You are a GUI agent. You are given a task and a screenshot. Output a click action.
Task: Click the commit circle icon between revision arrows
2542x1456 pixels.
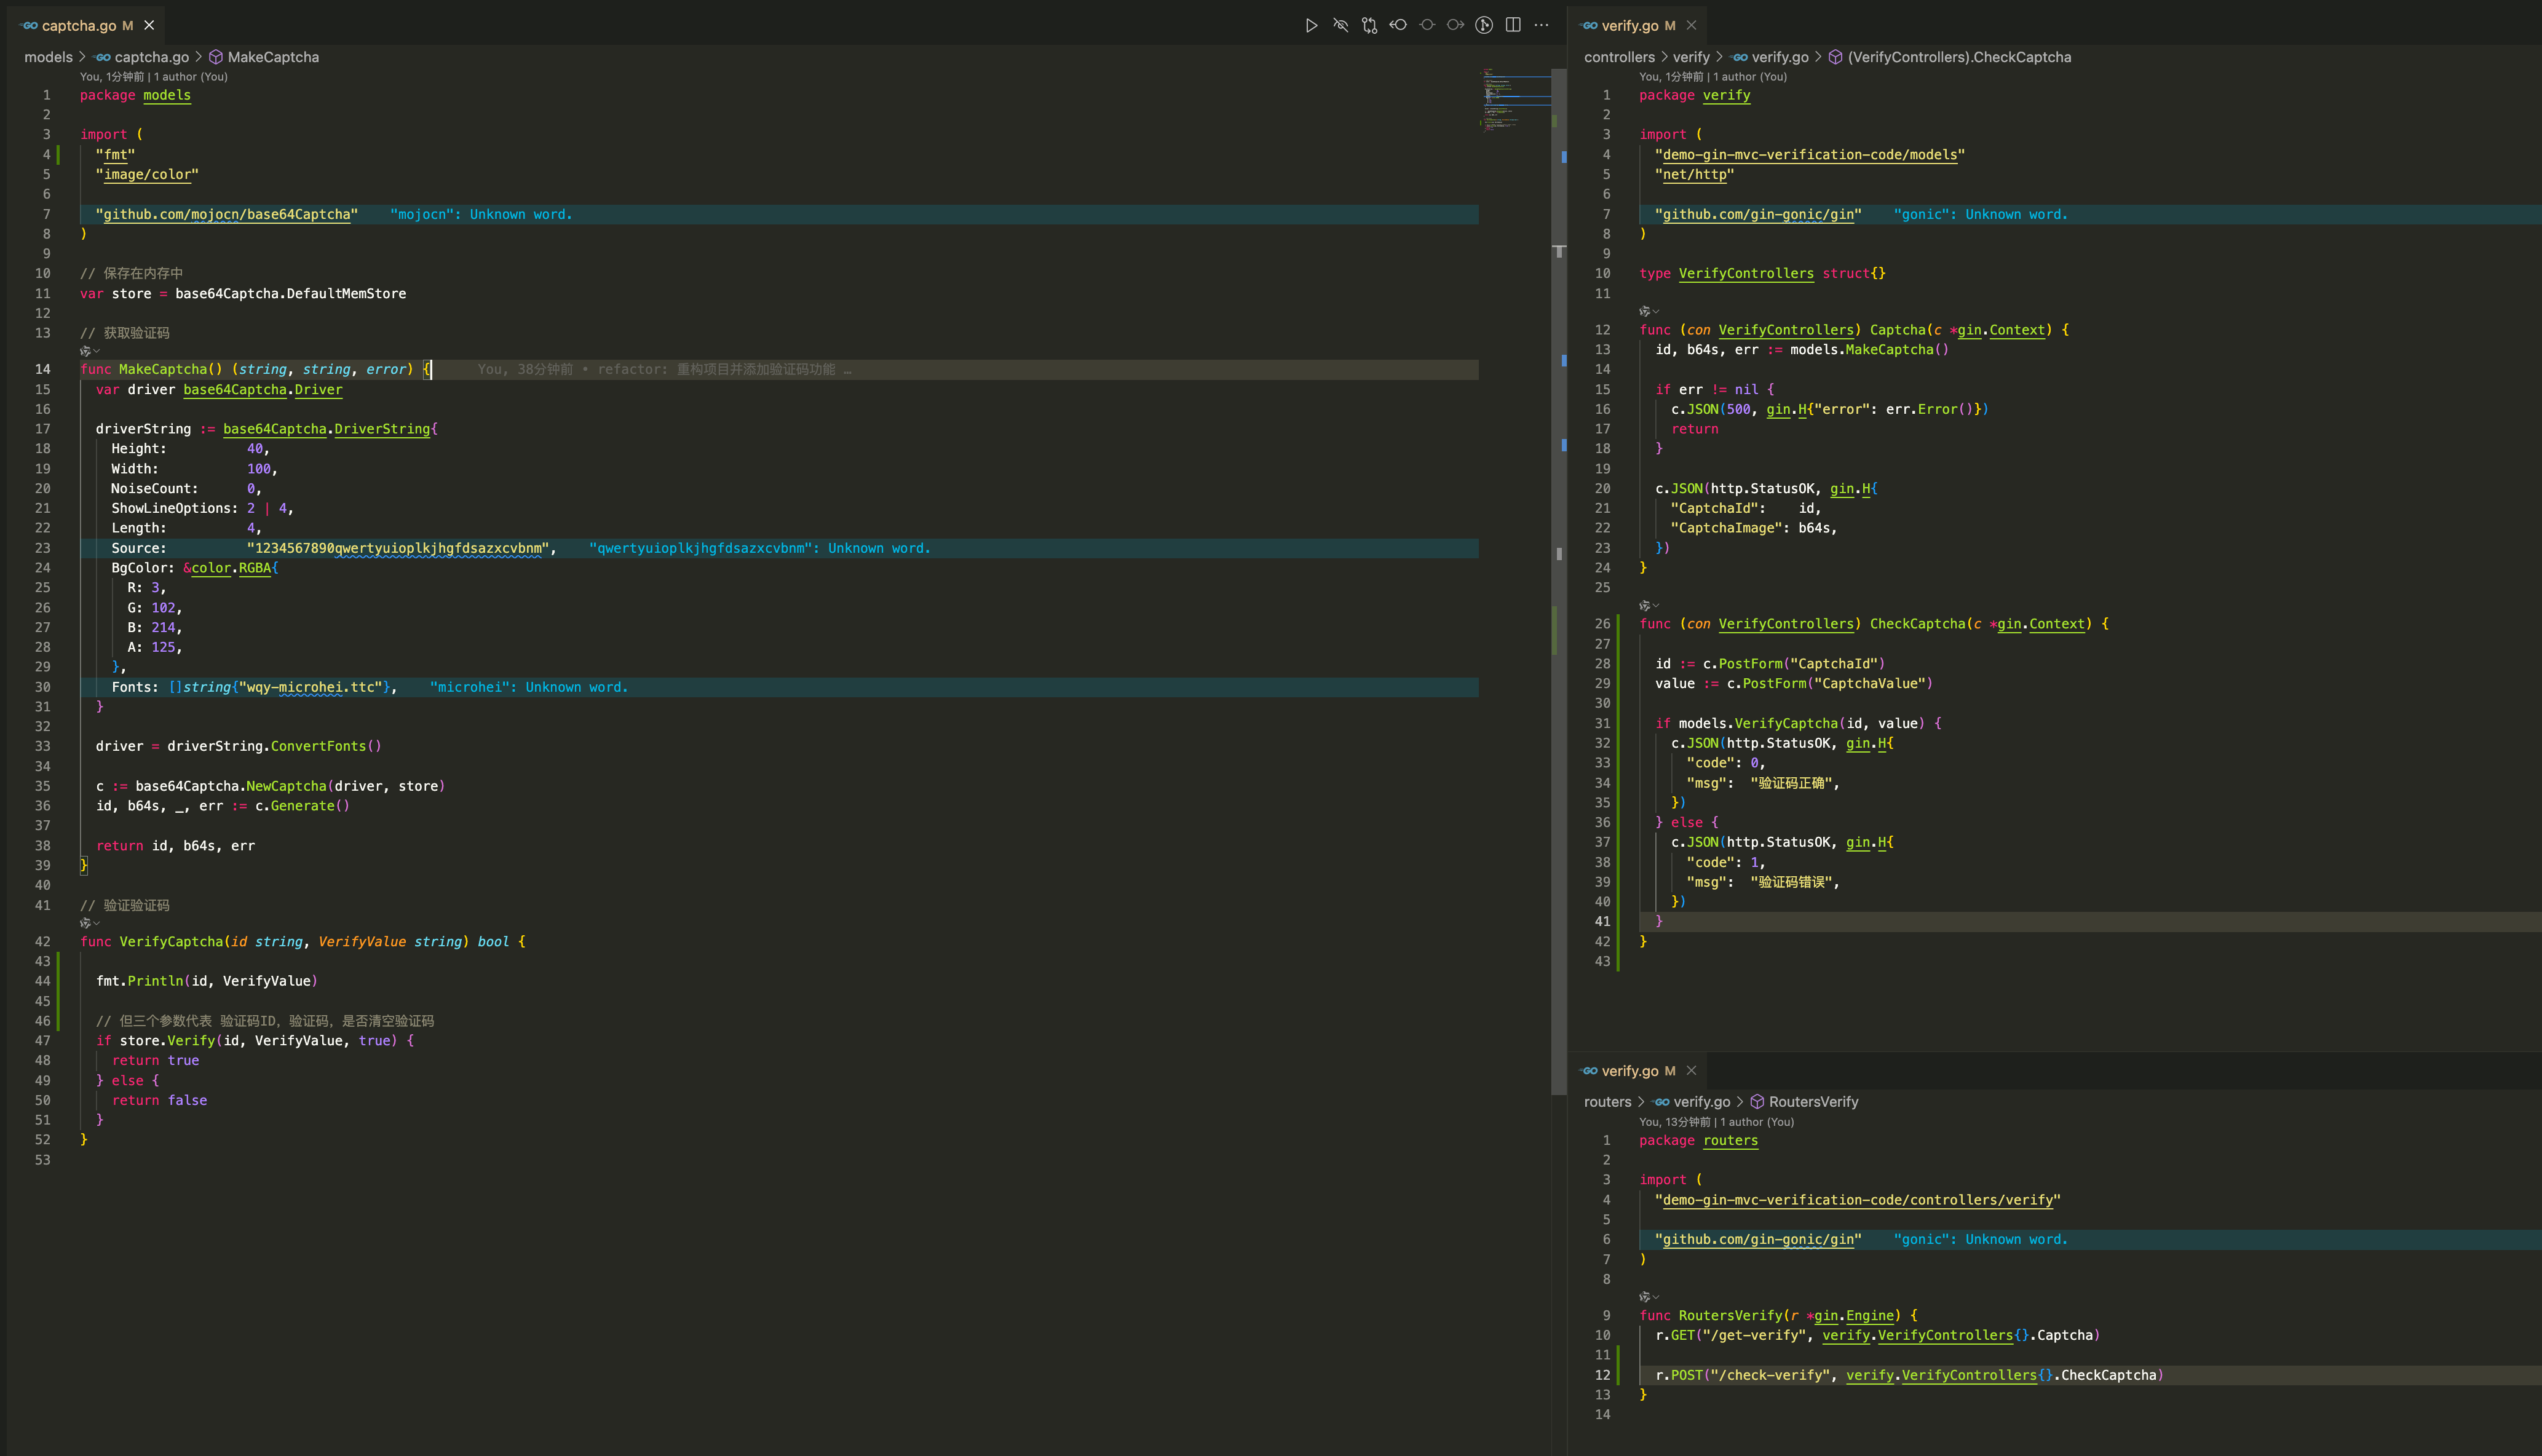1427,25
